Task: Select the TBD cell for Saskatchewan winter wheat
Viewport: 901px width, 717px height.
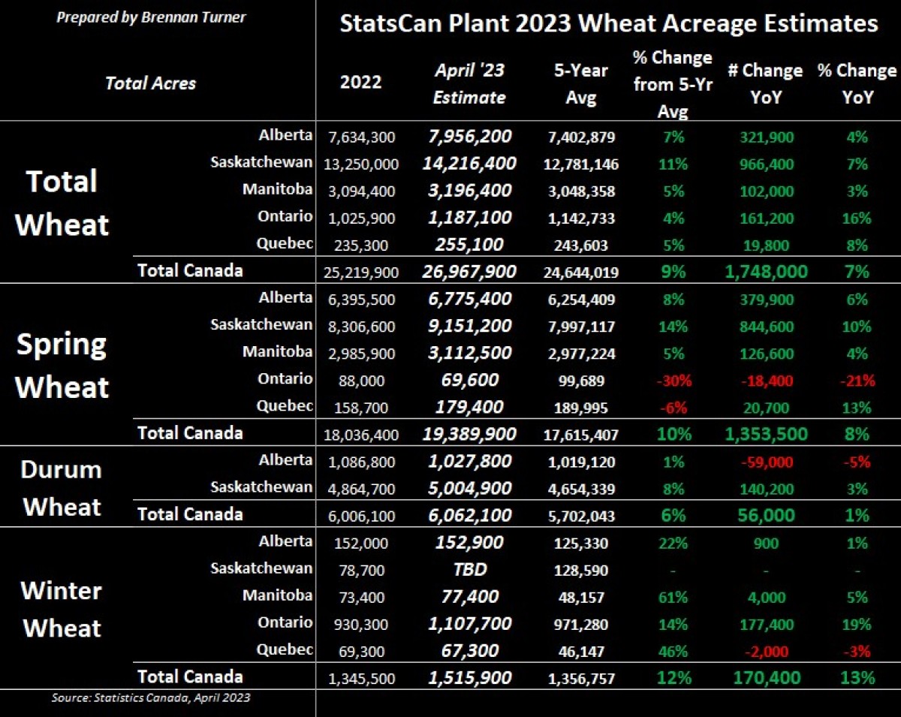Action: 471,569
